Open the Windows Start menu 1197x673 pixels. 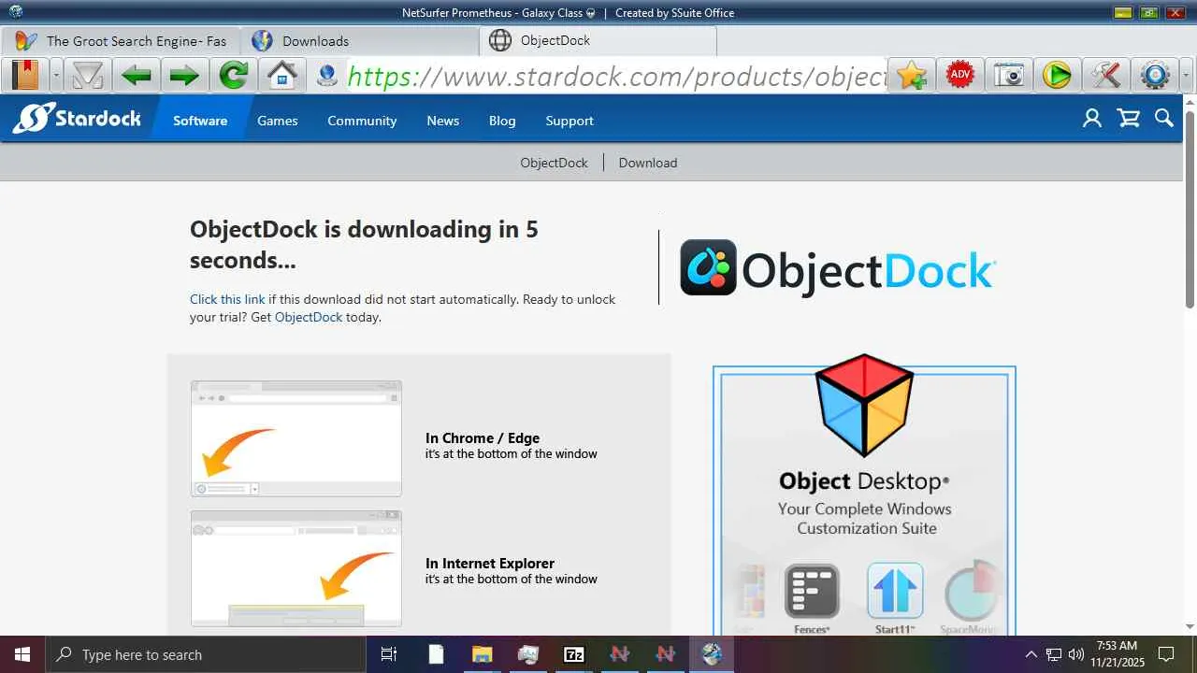(x=22, y=654)
